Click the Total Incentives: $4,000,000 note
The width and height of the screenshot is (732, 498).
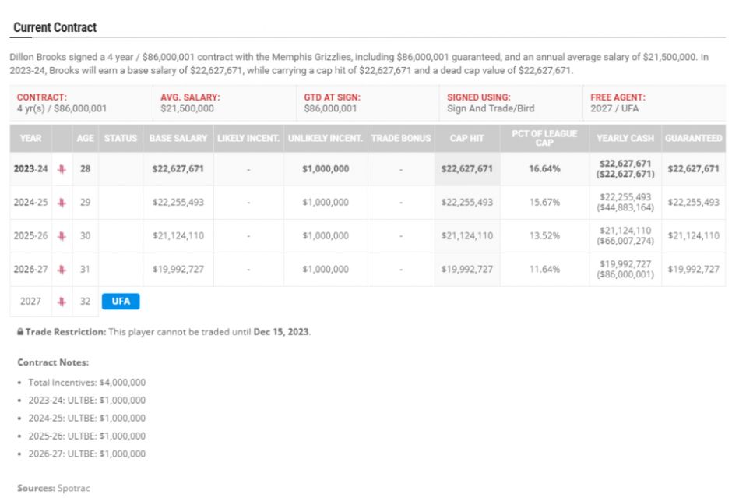coord(87,383)
